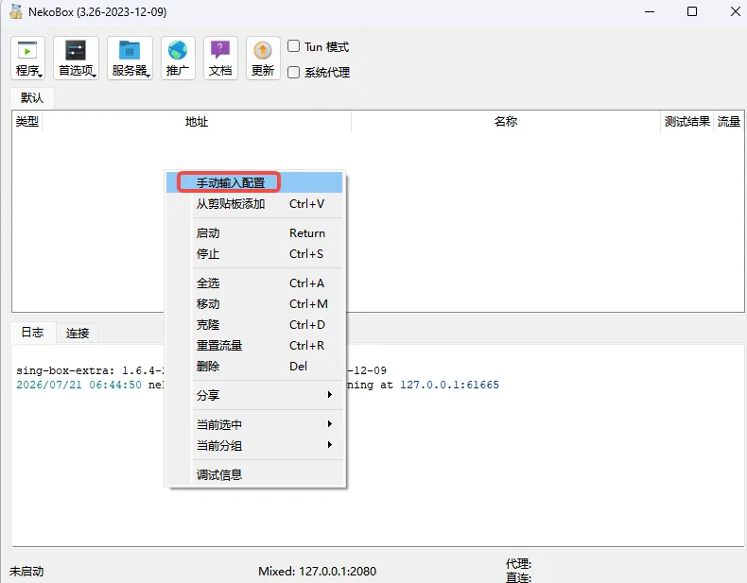Expand the 当前分组 submenu

(x=254, y=445)
